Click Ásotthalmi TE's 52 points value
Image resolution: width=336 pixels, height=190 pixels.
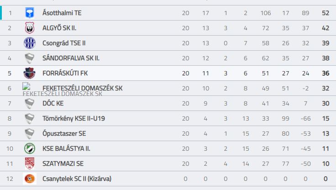pos(325,13)
